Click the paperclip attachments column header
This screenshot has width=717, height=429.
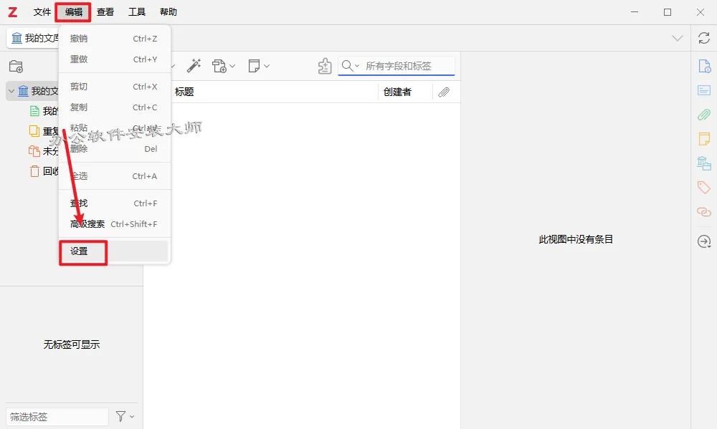point(444,92)
